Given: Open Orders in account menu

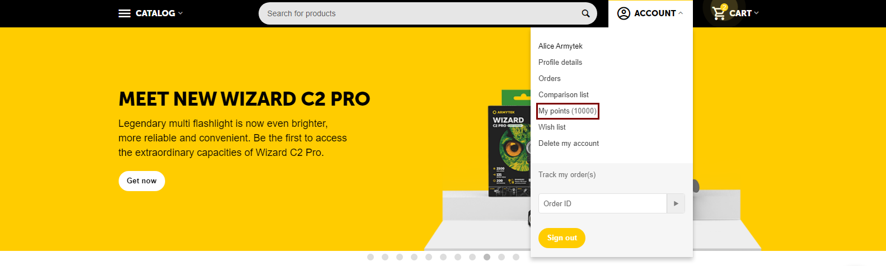Looking at the screenshot, I should coord(550,78).
